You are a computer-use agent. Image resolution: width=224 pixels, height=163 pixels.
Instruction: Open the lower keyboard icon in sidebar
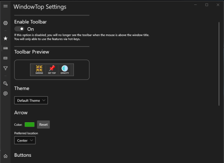(x=5, y=58)
